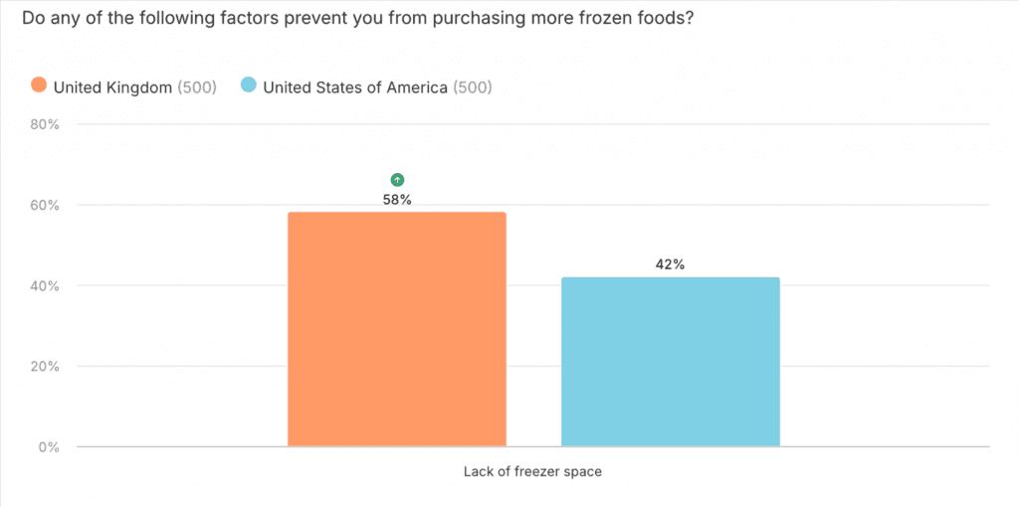Click the United States (500) sample count
The image size is (1019, 507).
pyautogui.click(x=473, y=87)
